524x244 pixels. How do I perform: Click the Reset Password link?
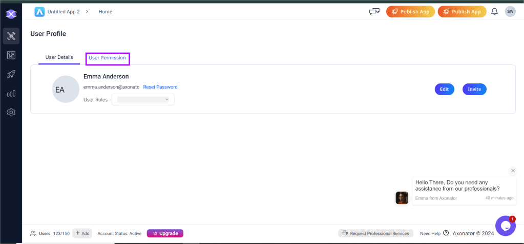tap(160, 87)
